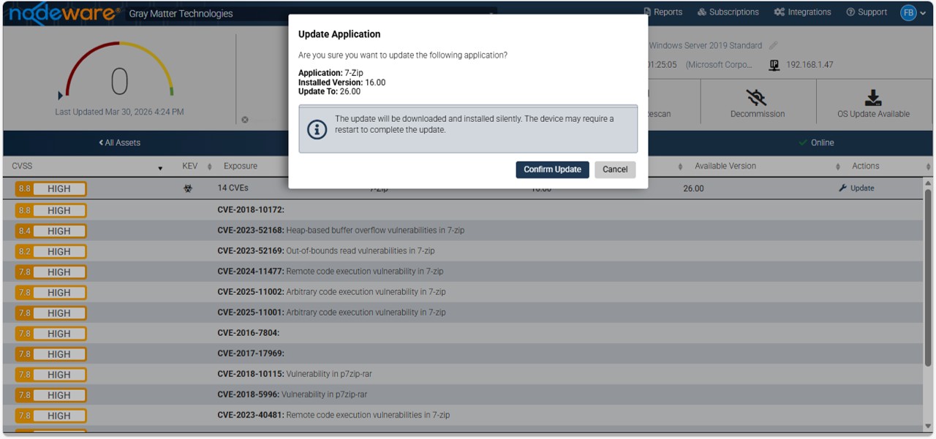
Task: Click the edit pencil next to Windows Server 2019
Action: pos(774,45)
